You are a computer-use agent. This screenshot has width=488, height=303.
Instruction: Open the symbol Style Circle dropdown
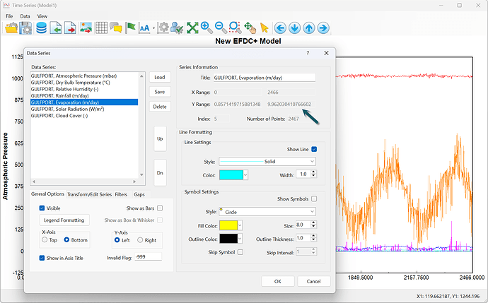pos(267,212)
